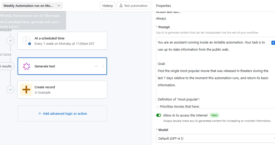Click the Test automation button
This screenshot has height=145, width=275.
click(x=133, y=6)
